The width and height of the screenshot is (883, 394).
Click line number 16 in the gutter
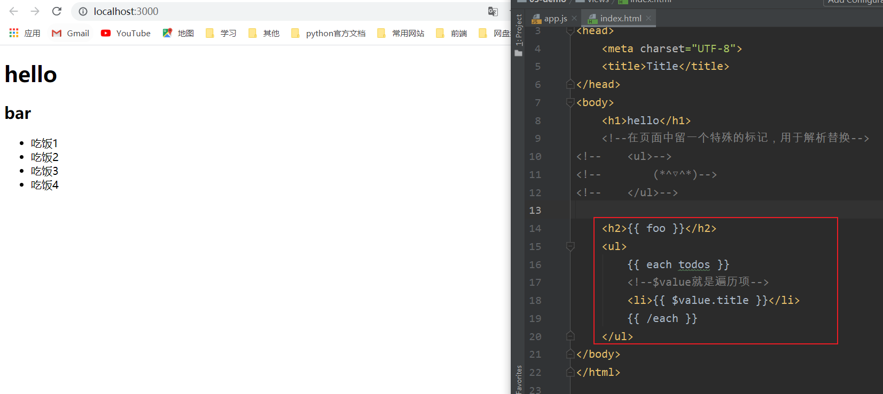(535, 264)
